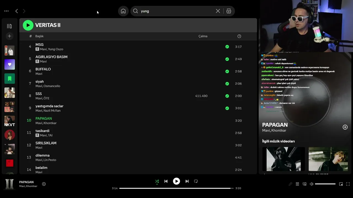Skip to the next track
353x198 pixels.
coord(187,181)
